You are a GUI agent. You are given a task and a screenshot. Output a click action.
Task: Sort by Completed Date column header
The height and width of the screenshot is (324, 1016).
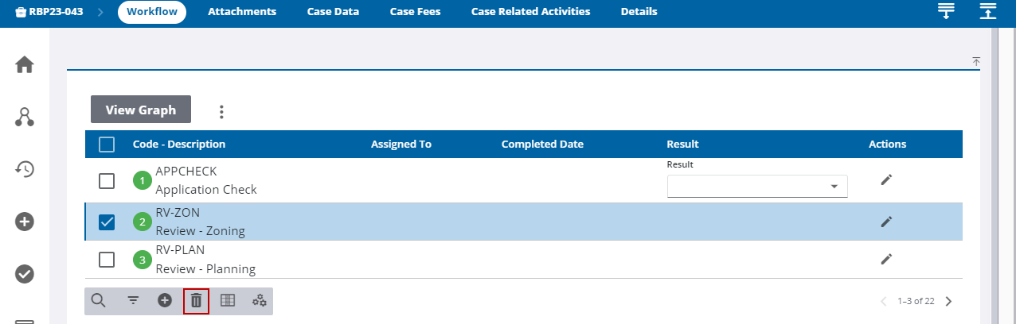pyautogui.click(x=542, y=145)
